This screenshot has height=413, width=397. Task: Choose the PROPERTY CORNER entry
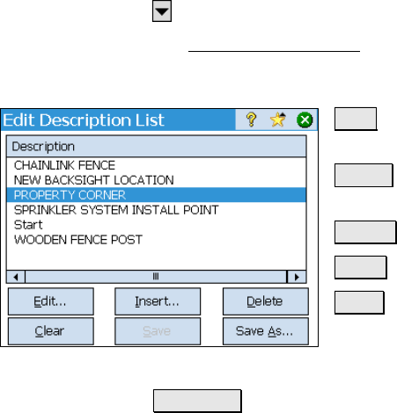(x=157, y=195)
